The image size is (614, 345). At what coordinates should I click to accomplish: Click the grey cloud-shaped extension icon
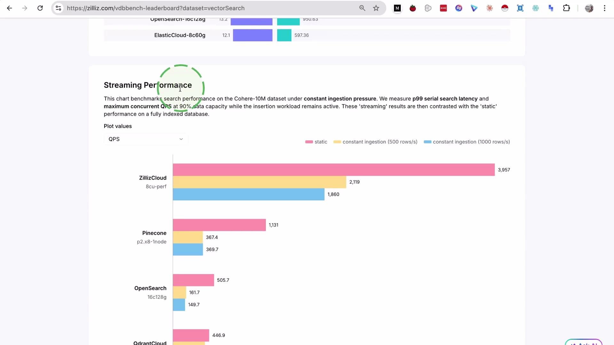(x=428, y=8)
